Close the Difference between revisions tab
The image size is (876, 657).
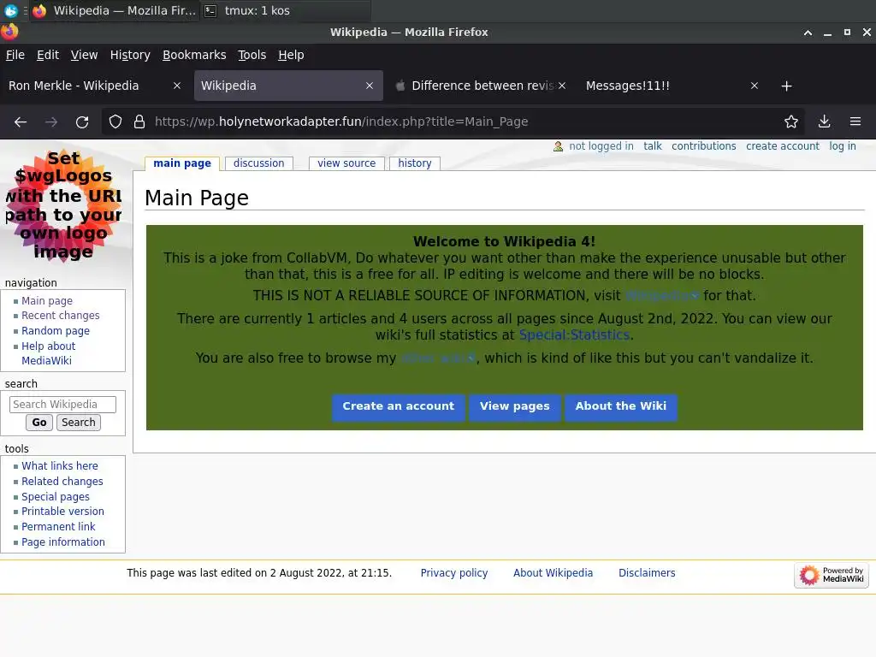[562, 86]
